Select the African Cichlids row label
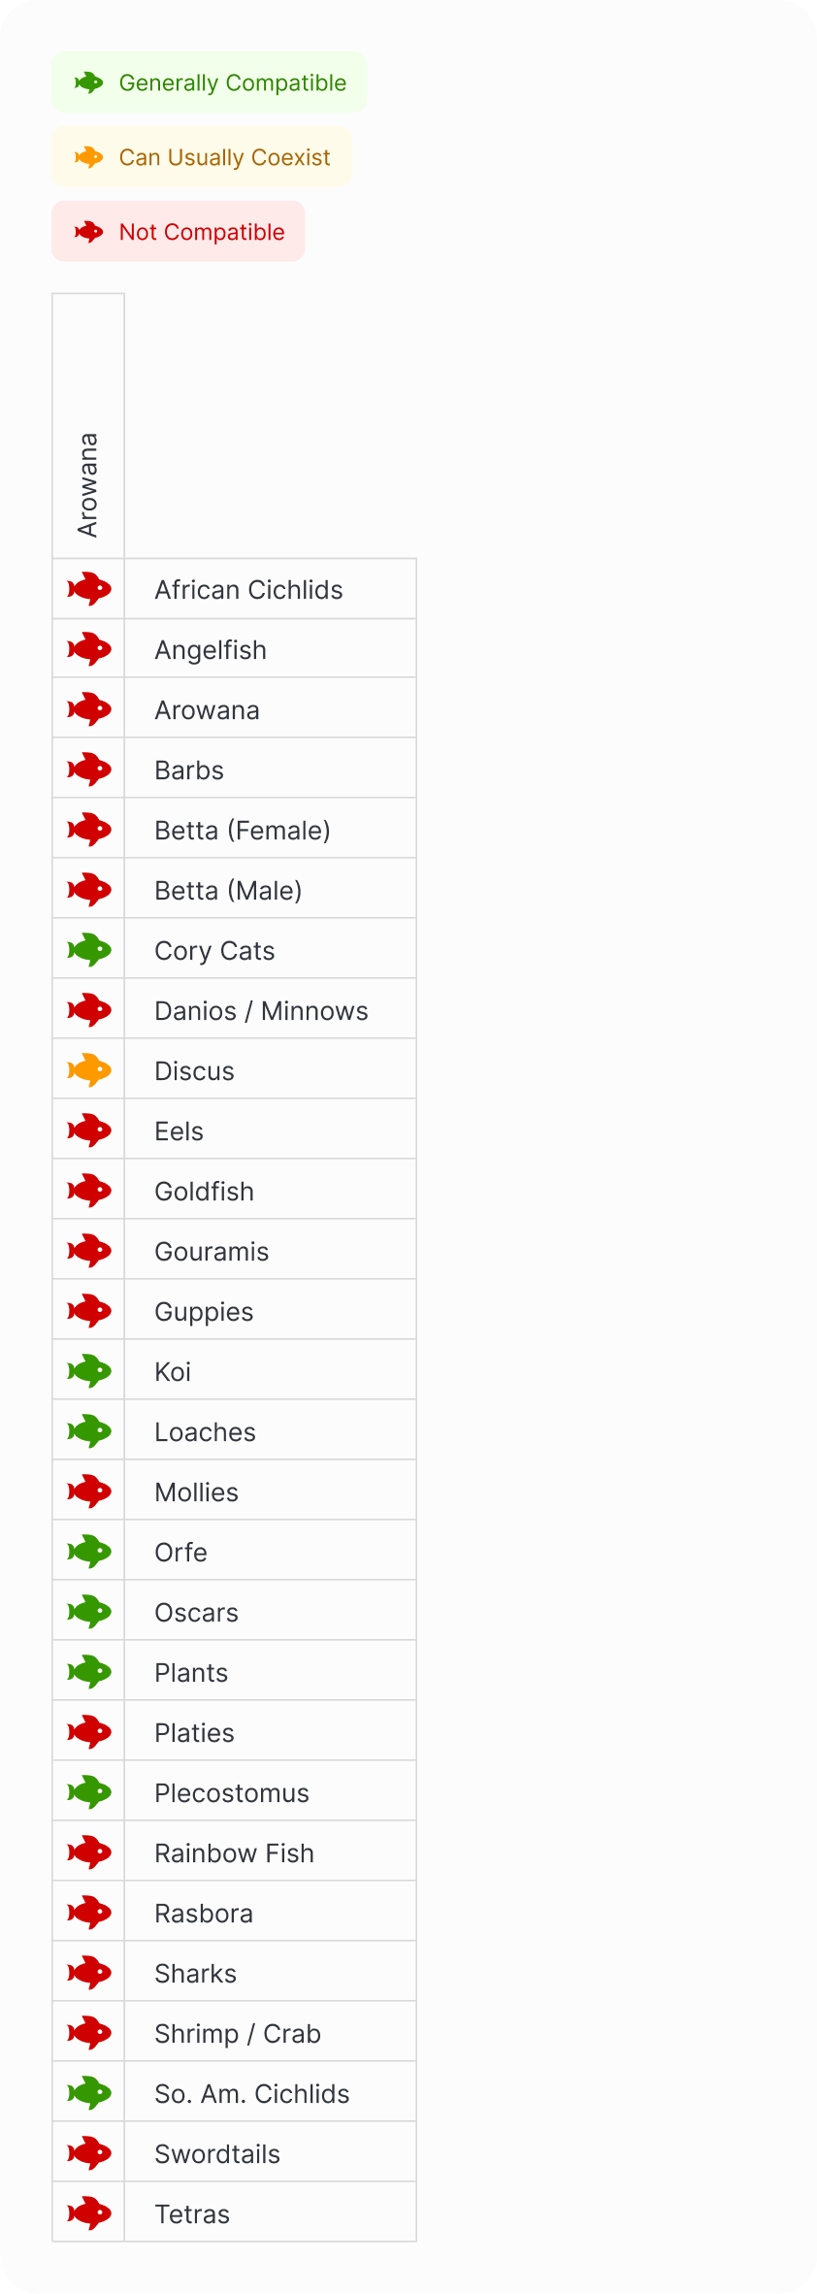The width and height of the screenshot is (817, 2294). 248,590
